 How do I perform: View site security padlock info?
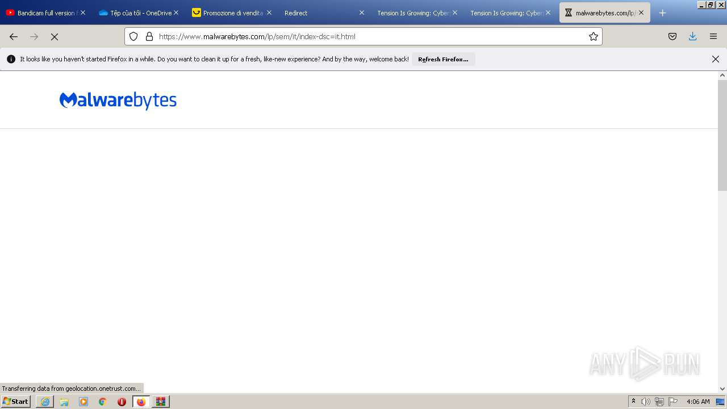[x=149, y=36]
